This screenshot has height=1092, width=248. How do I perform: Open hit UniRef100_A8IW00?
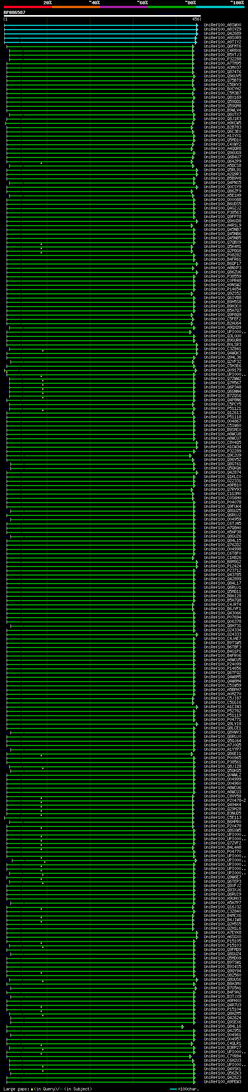222,25
